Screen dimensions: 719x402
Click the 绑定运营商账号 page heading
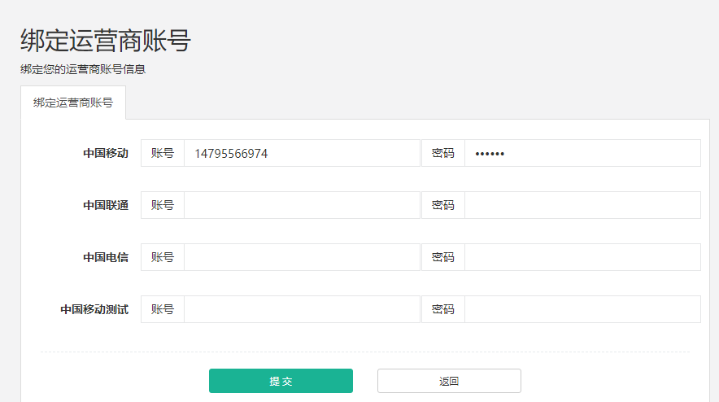pos(106,41)
